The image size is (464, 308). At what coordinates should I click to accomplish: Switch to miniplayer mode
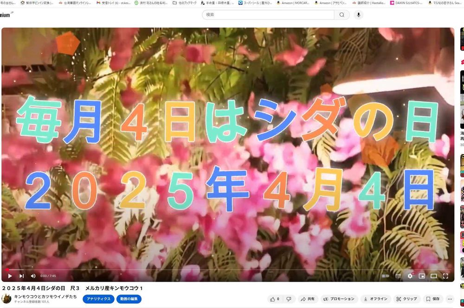tap(422, 276)
